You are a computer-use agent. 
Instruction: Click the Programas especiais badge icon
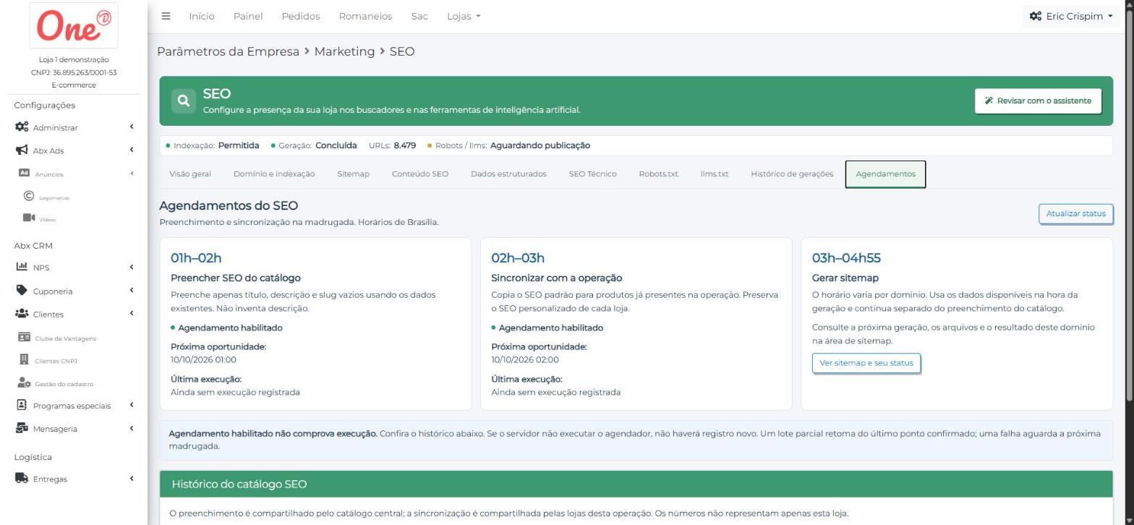pos(22,405)
